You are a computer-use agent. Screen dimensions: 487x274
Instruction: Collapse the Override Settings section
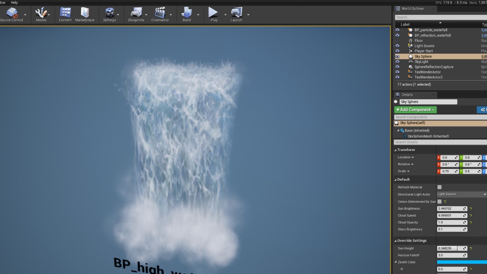tap(395, 241)
